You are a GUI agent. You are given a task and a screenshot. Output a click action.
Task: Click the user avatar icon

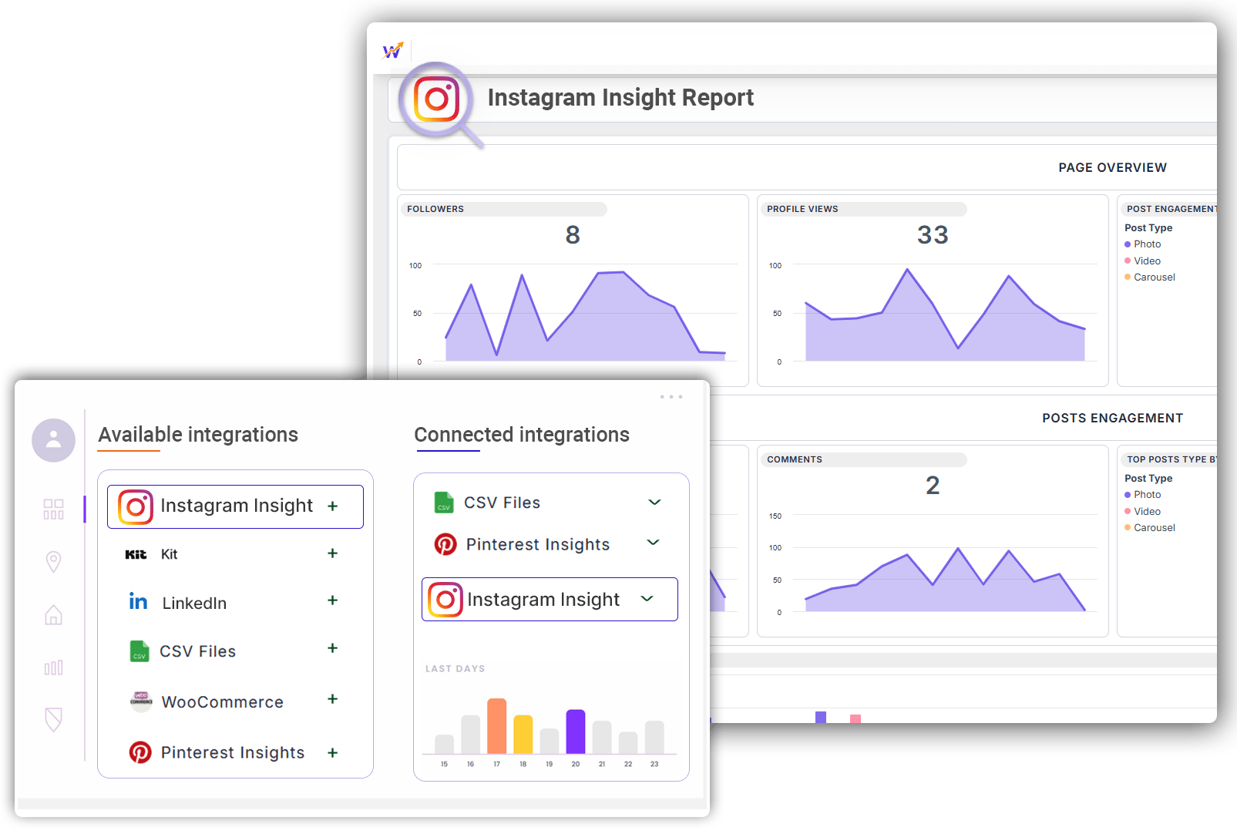(53, 440)
